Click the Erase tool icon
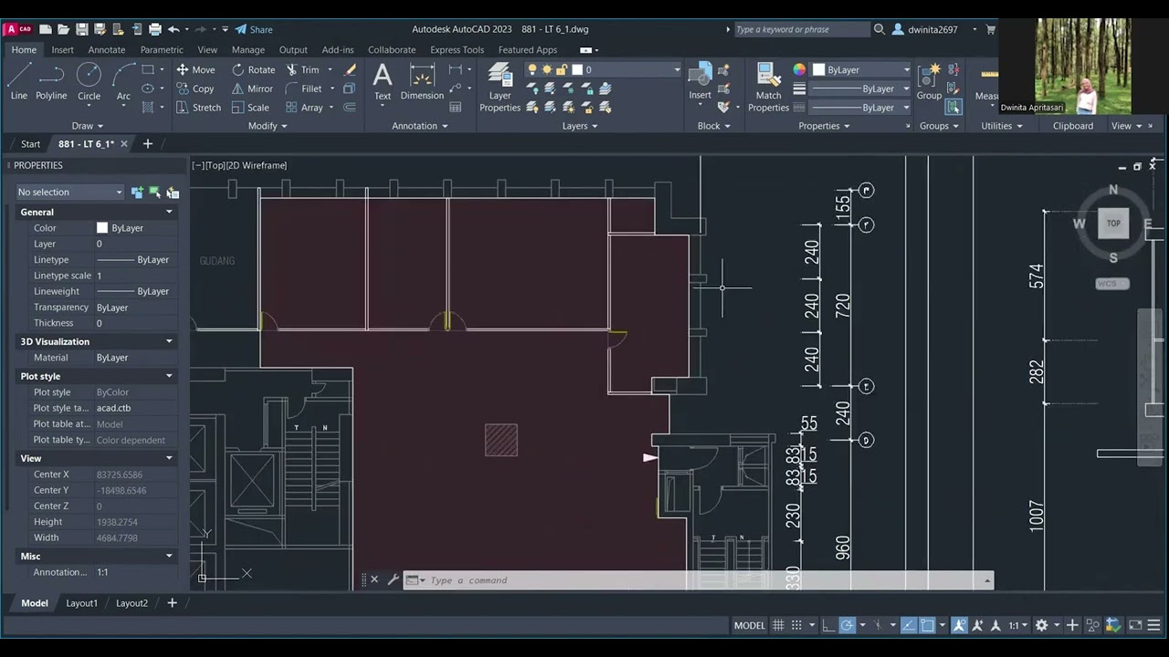Image resolution: width=1169 pixels, height=657 pixels. click(x=351, y=69)
